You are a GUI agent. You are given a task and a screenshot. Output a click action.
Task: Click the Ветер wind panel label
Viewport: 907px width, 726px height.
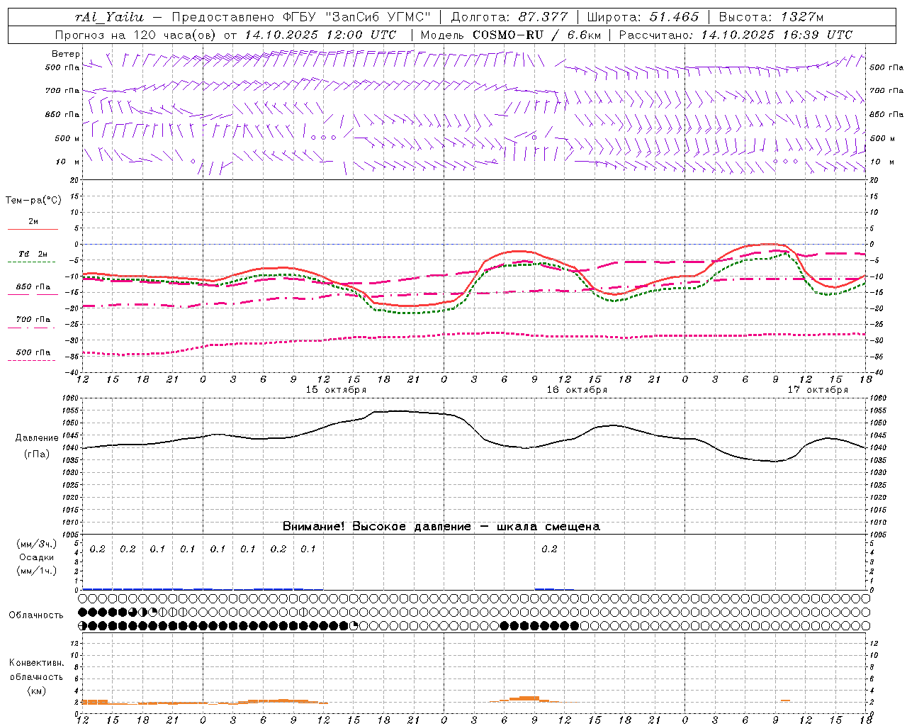pos(65,54)
